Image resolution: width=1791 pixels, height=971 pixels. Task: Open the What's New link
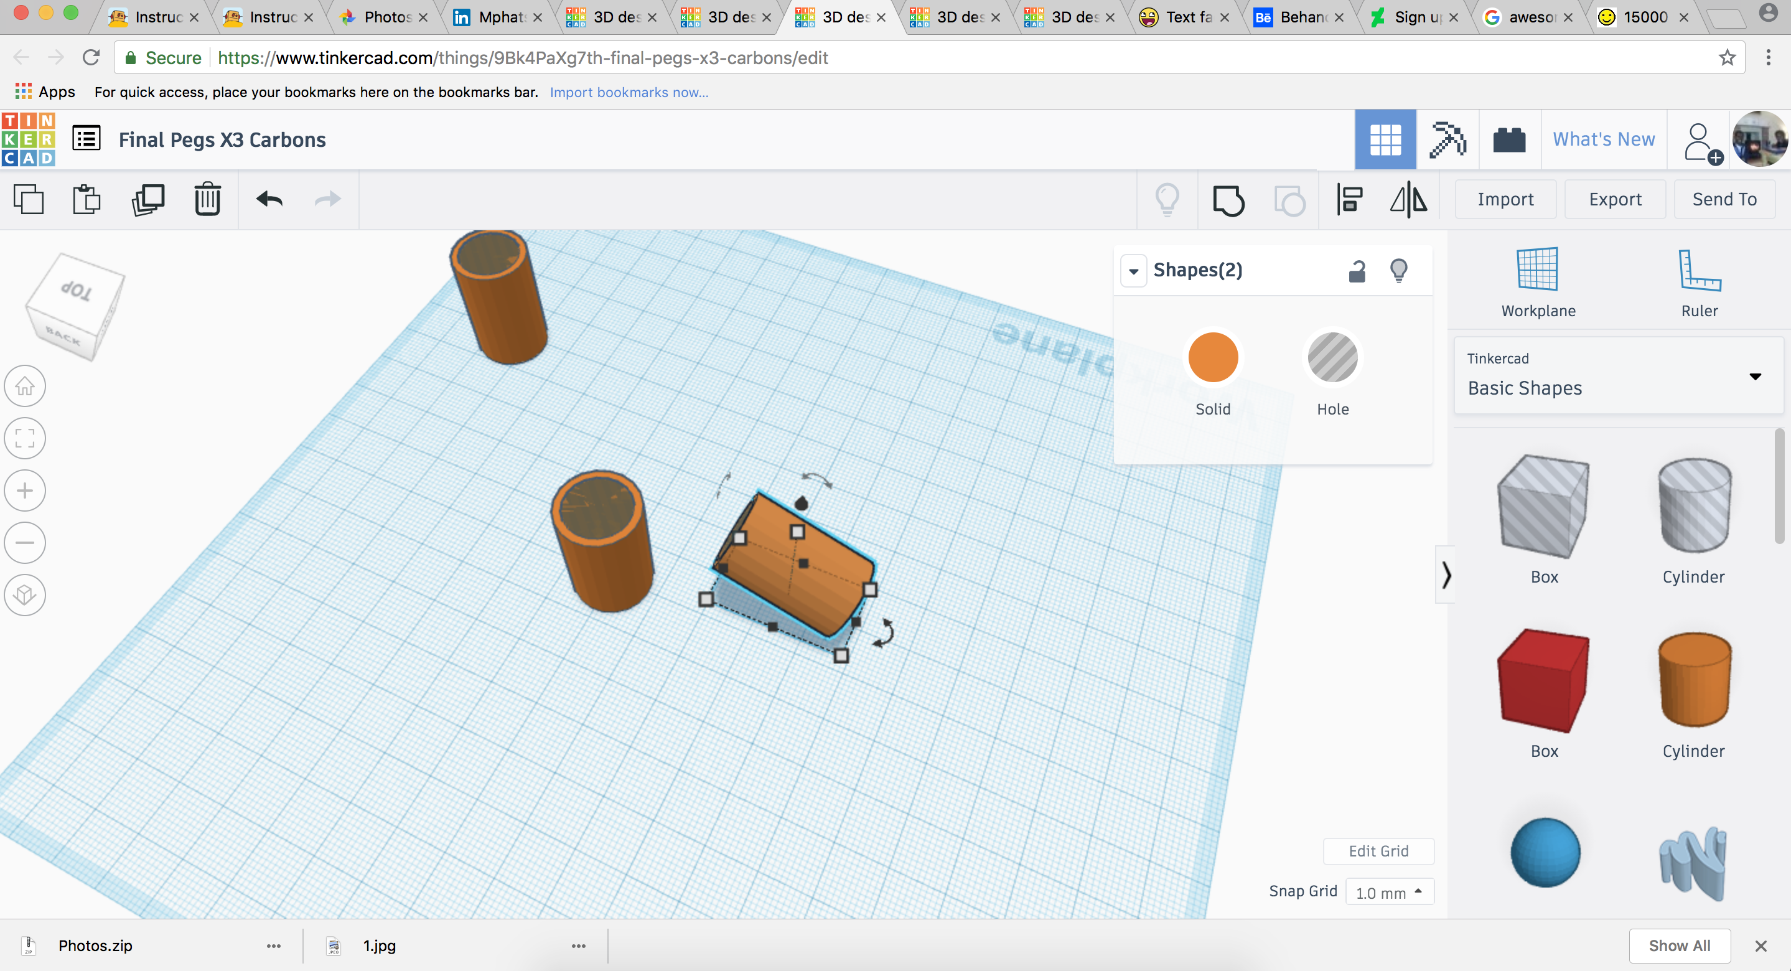(x=1604, y=139)
